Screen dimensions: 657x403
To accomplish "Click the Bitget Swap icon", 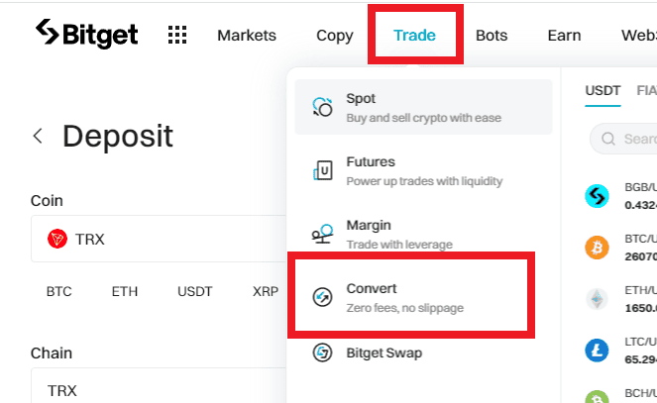I will coord(322,353).
